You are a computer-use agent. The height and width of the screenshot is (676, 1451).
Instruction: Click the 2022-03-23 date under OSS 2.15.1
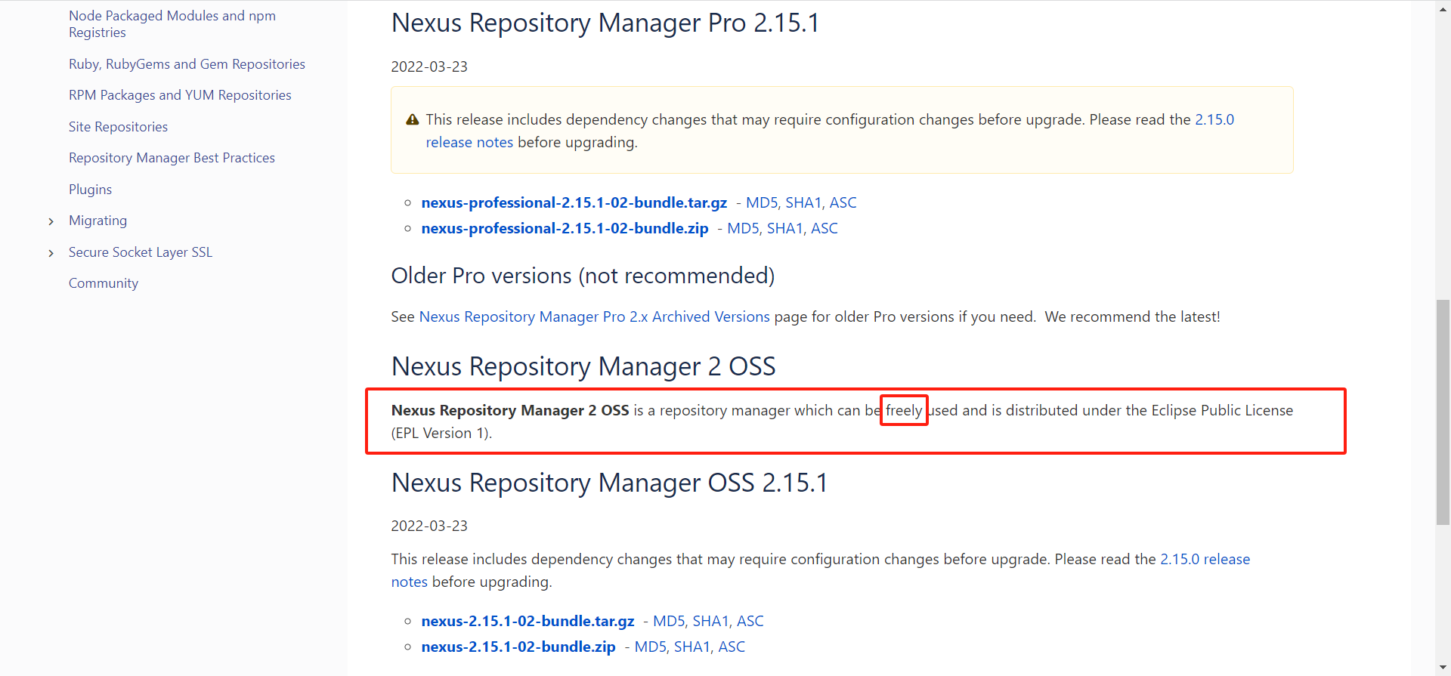pos(429,526)
